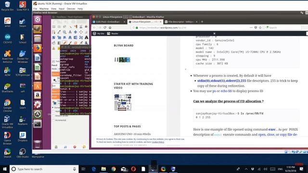This screenshot has height=173, width=308.
Task: Open the WordPress Reader link
Action: (x=113, y=34)
